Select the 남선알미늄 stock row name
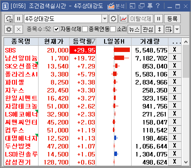This screenshot has width=191, height=168. [x=21, y=58]
